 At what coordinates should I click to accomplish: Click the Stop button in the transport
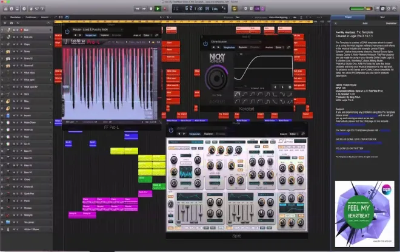click(x=151, y=9)
